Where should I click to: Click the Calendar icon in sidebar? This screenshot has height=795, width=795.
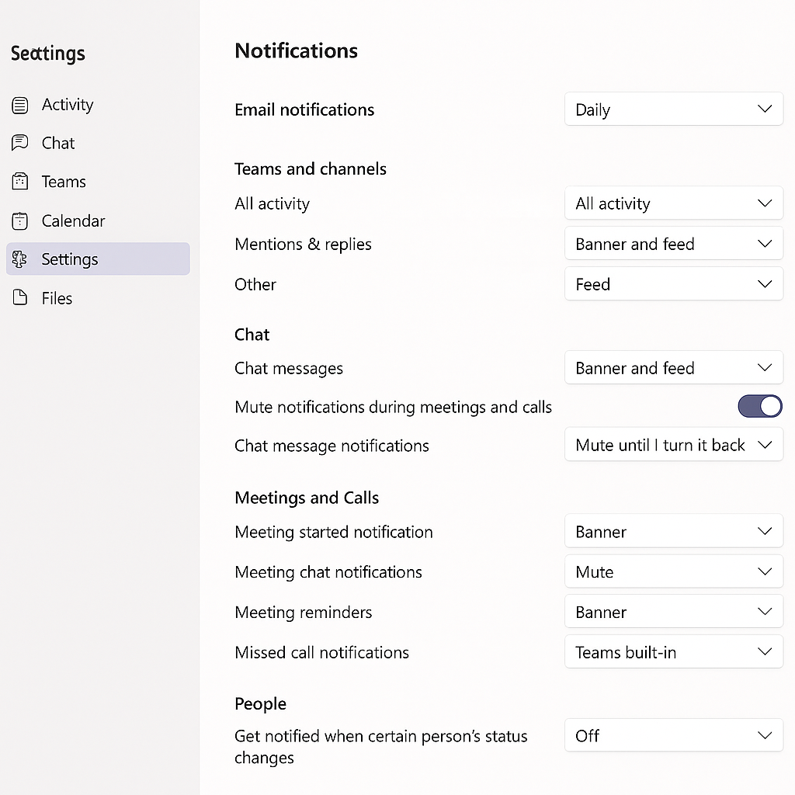click(x=19, y=221)
